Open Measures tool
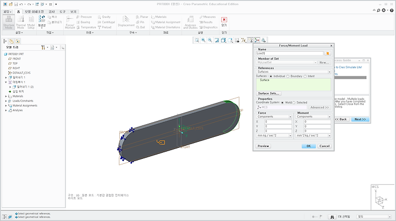Image resolution: width=396 pixels, height=221 pixels. (207, 17)
